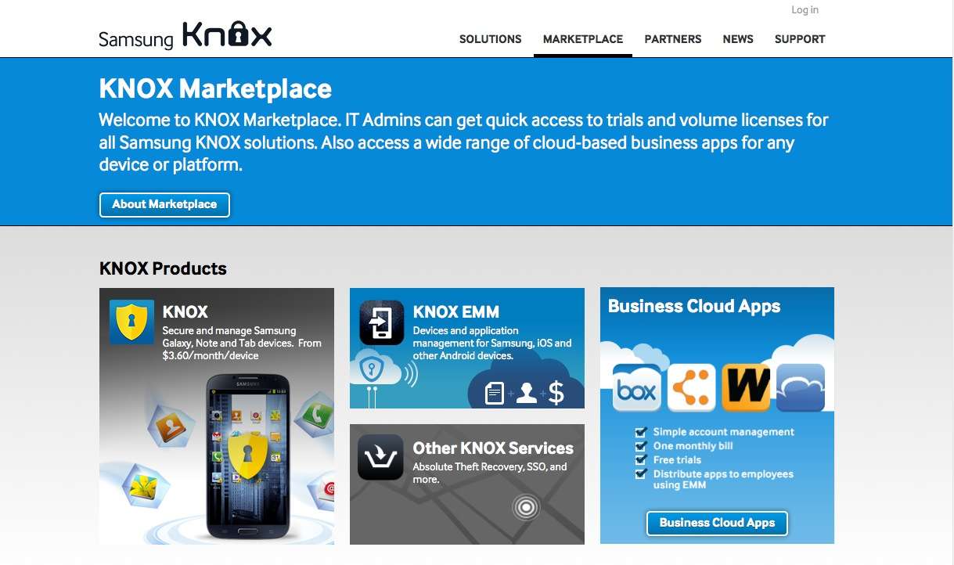
Task: Click the KNOX shield icon
Action: (131, 322)
